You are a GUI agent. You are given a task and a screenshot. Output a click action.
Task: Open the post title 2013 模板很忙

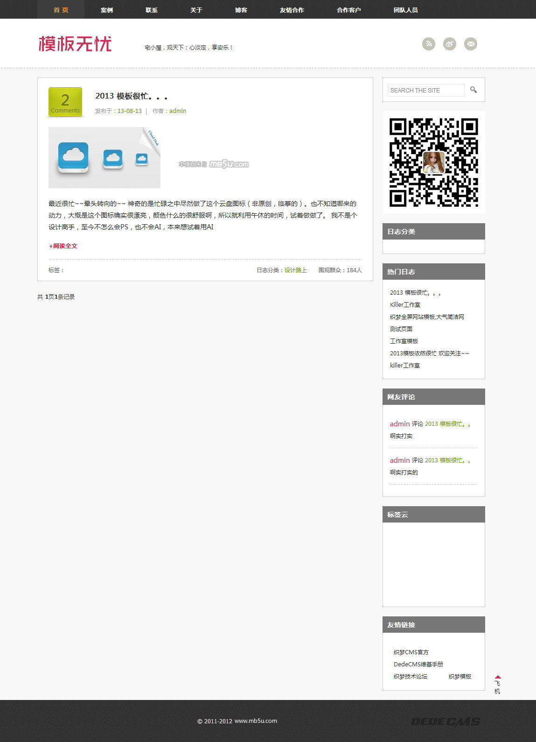(x=131, y=96)
